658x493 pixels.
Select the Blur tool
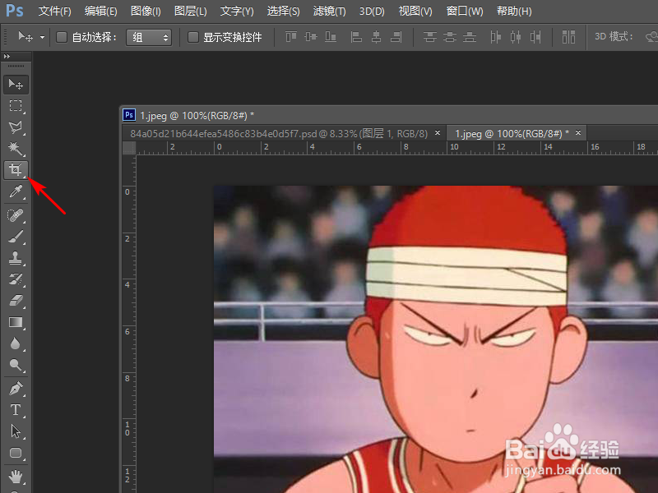pyautogui.click(x=16, y=343)
